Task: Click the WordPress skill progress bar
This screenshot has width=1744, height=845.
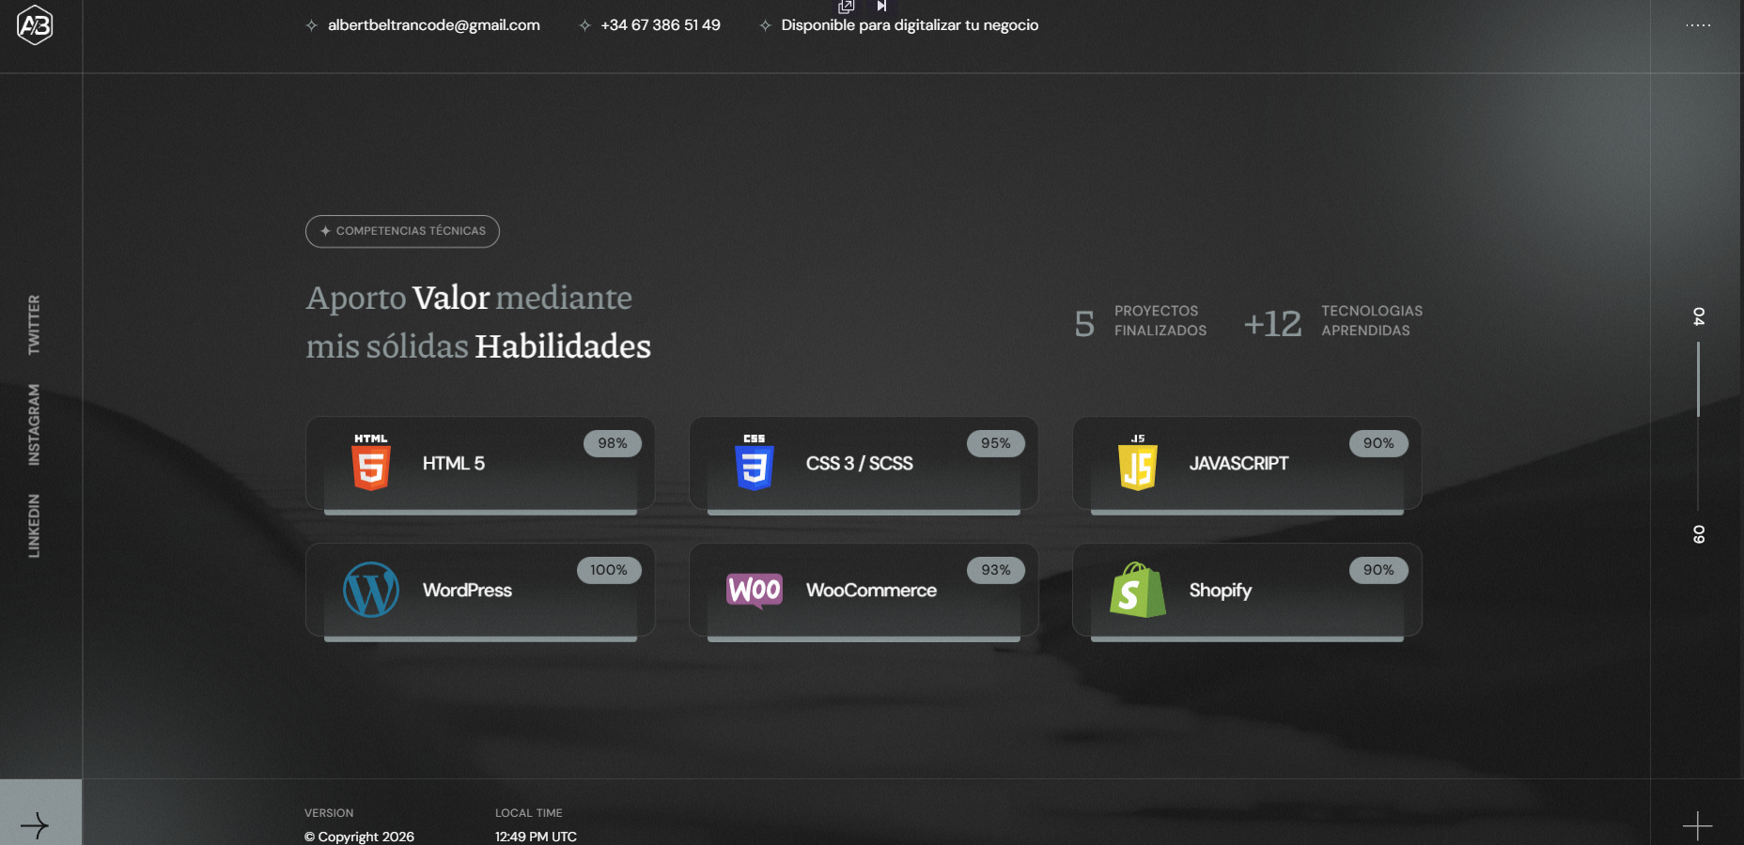Action: click(480, 639)
